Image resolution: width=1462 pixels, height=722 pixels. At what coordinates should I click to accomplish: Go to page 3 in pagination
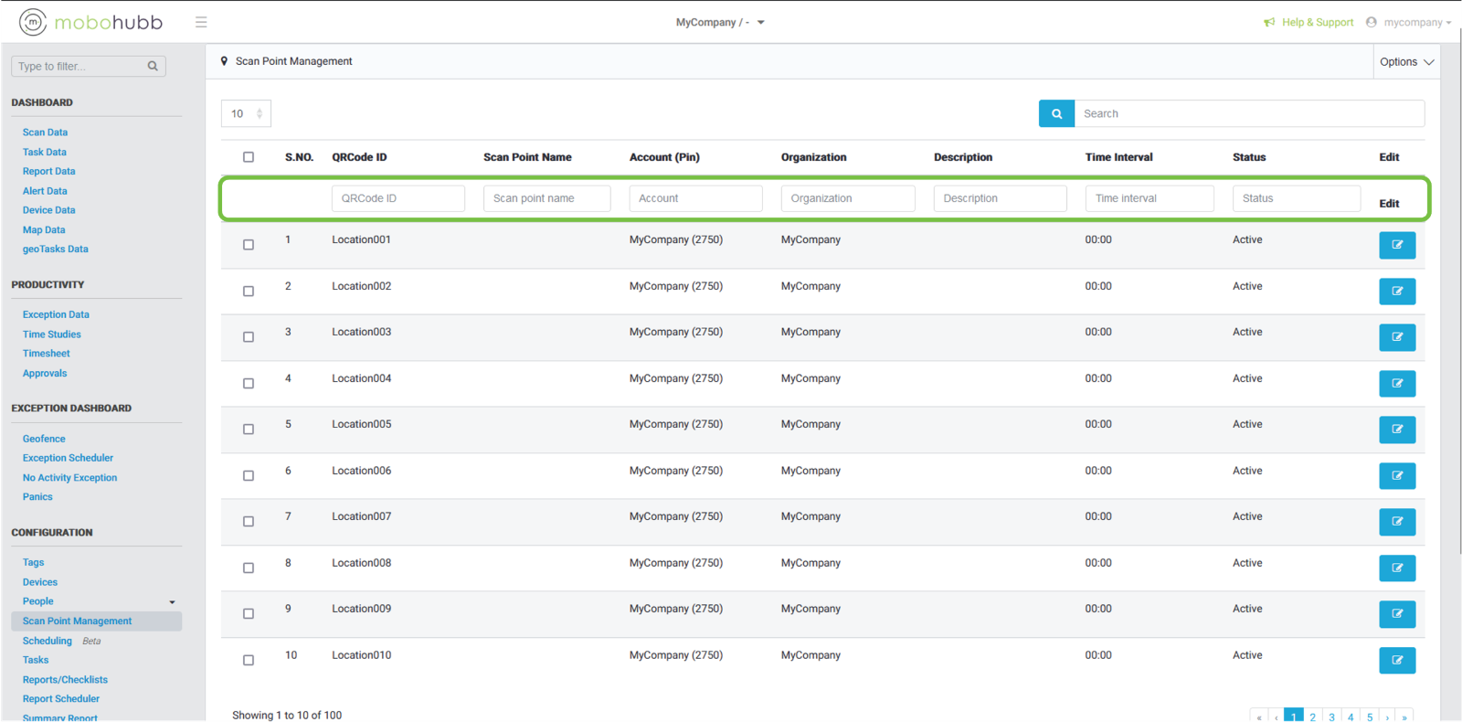point(1331,717)
